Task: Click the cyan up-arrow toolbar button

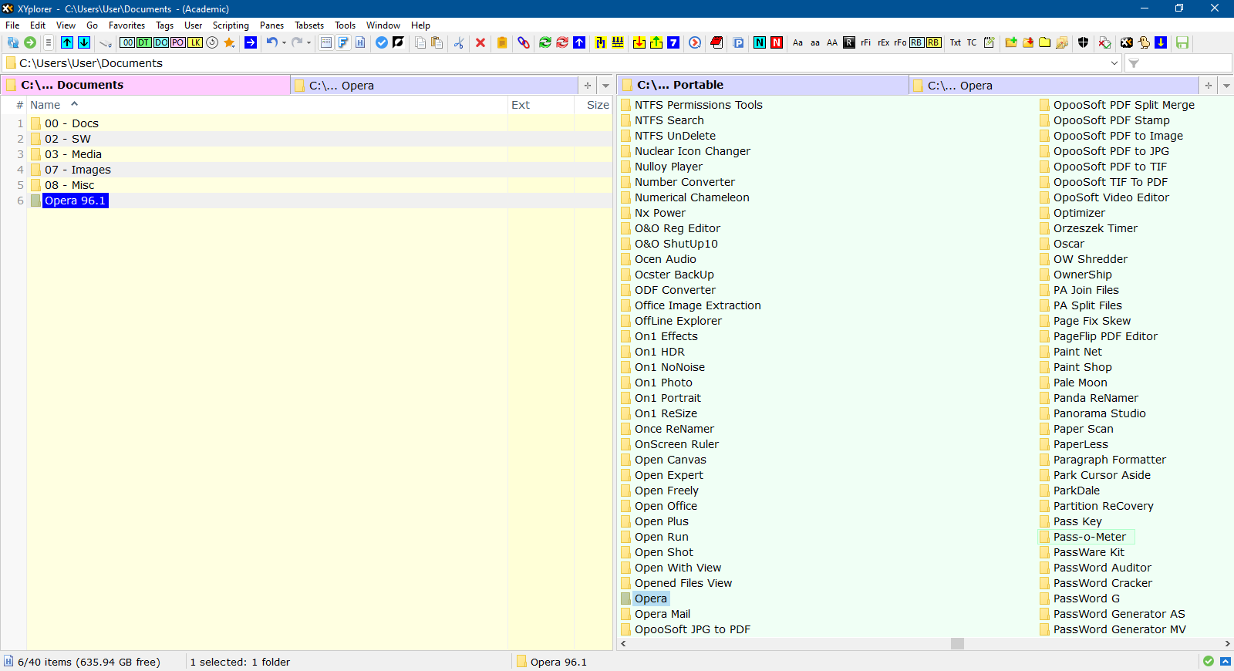Action: [67, 42]
